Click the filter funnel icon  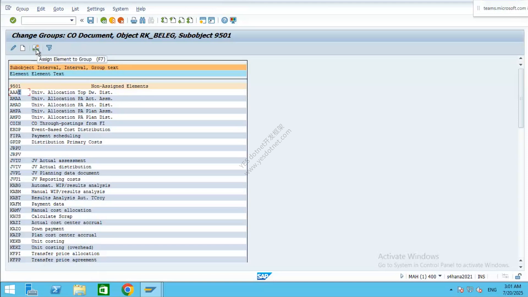click(49, 48)
